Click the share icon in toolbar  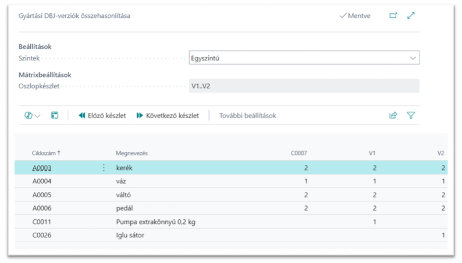(393, 115)
